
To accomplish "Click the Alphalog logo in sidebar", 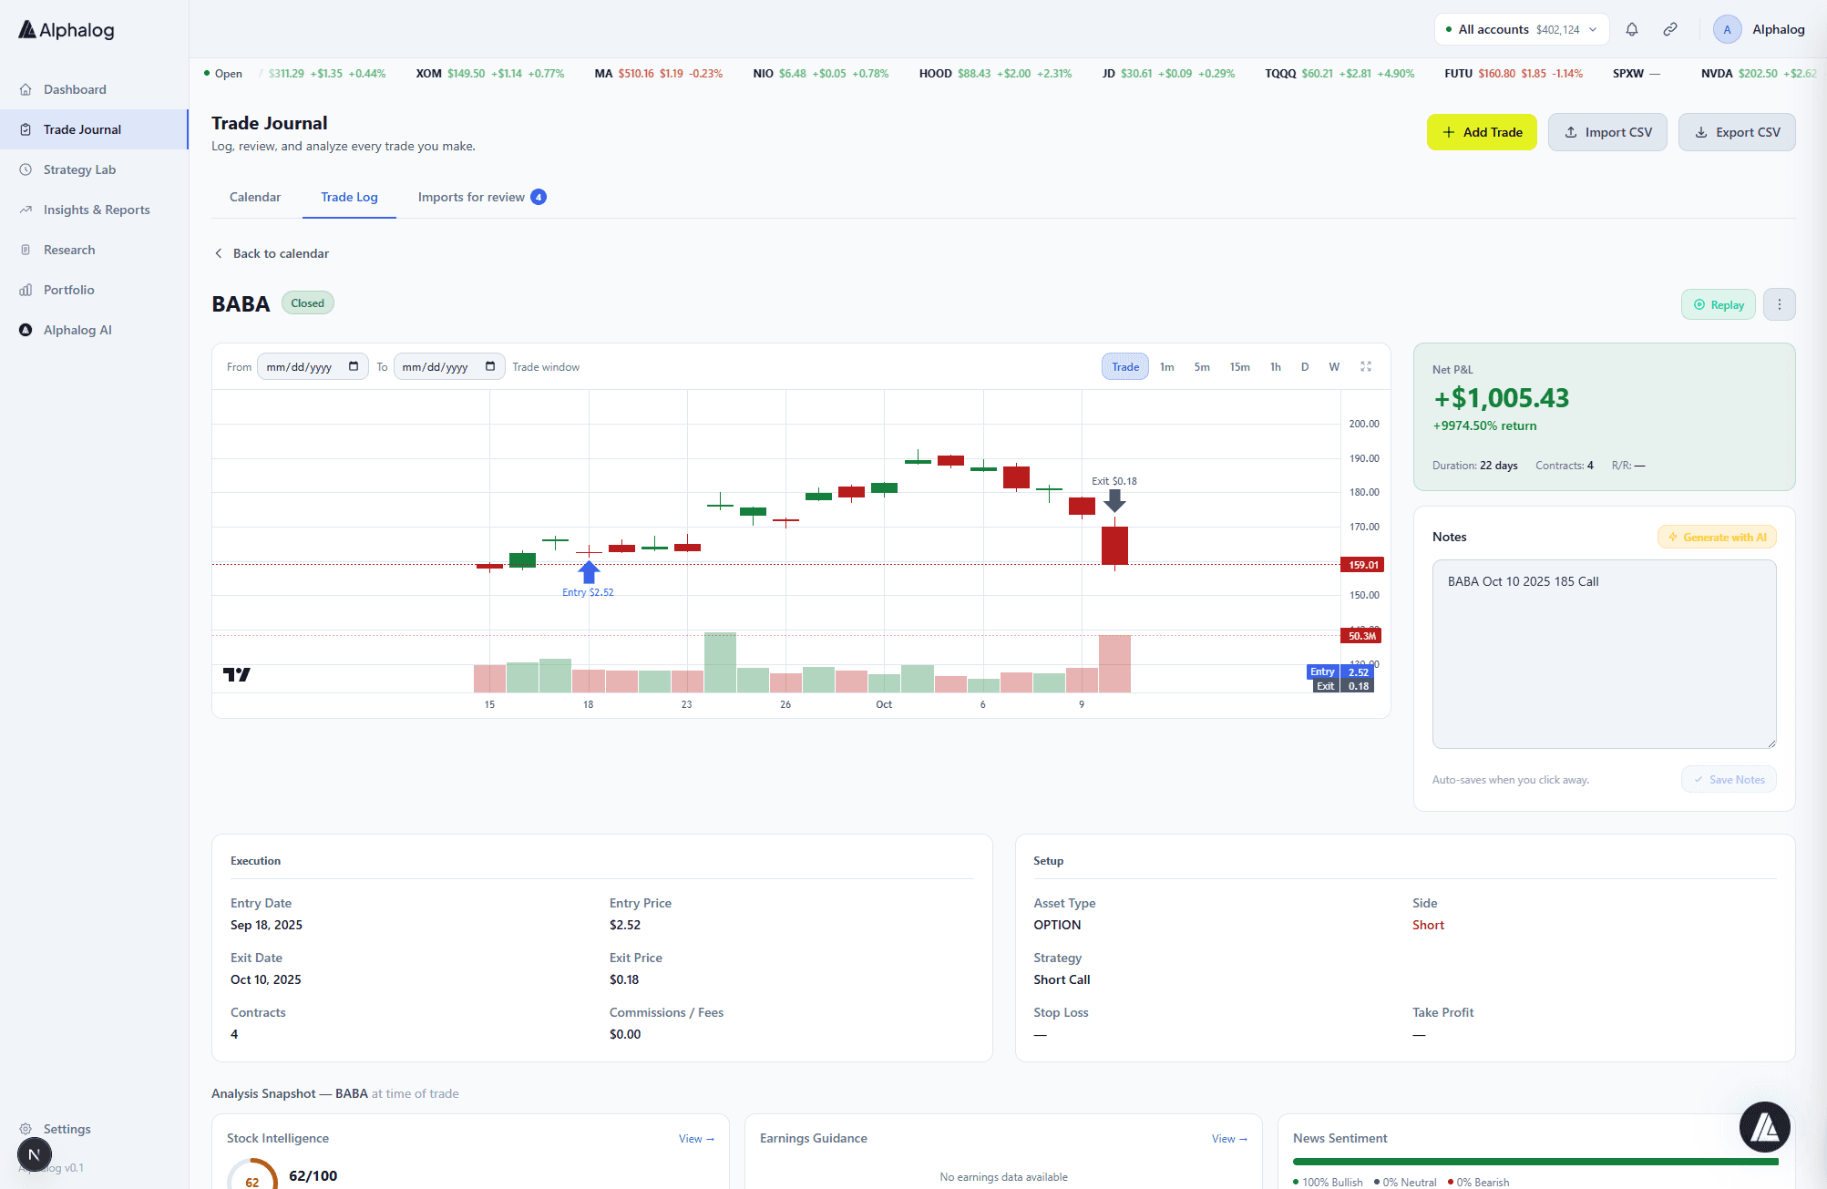I will pyautogui.click(x=67, y=30).
